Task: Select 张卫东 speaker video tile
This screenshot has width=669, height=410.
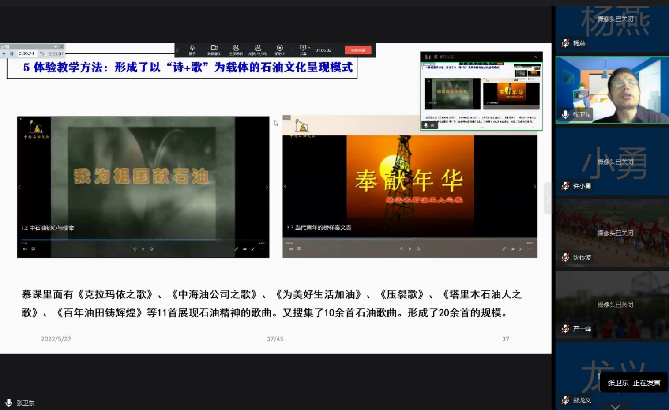Action: (612, 90)
